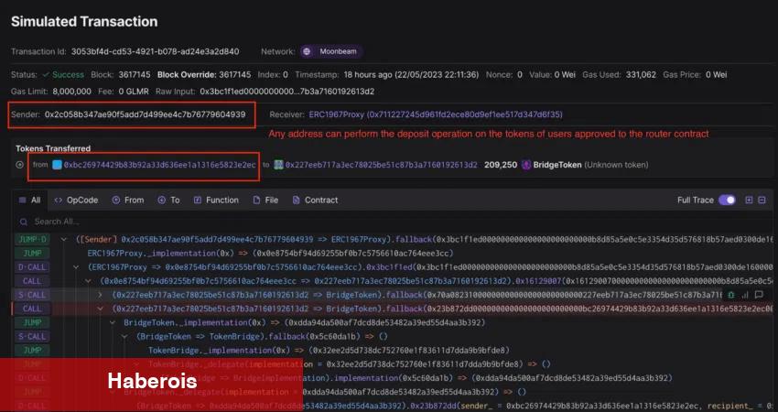Select the TokenBridge._implementation(0x) trace line
The height and width of the screenshot is (412, 778).
tap(329, 351)
